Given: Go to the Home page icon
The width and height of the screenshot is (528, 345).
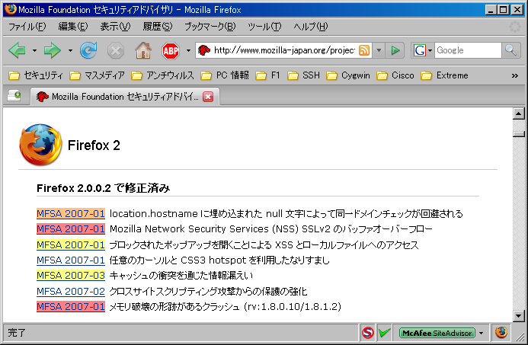Looking at the screenshot, I should pos(143,50).
